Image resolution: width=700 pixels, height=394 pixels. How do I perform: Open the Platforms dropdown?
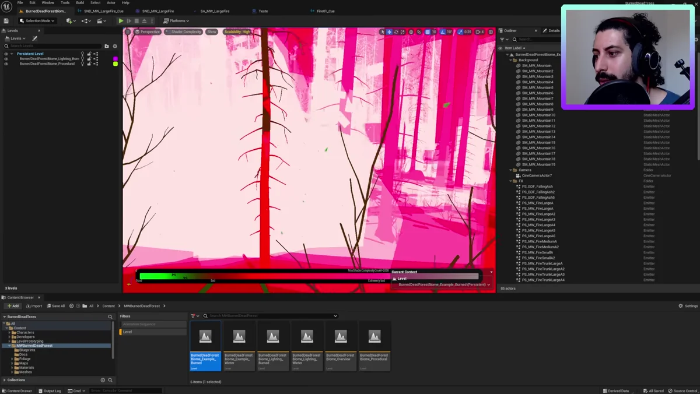[x=176, y=21]
